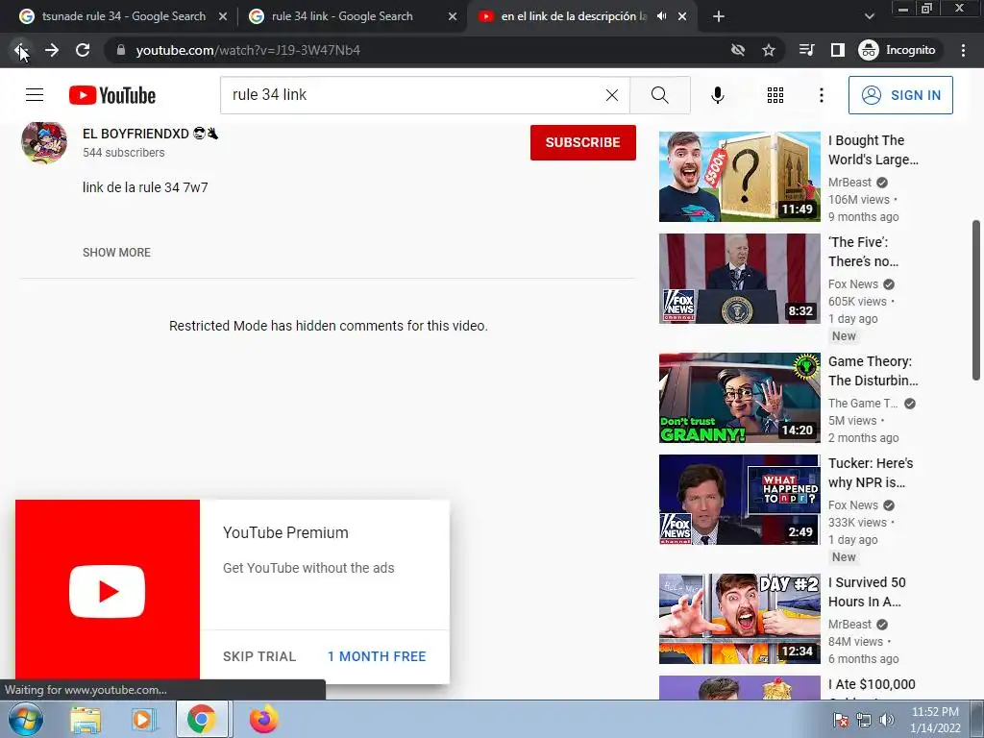Click the third-party cookies blocked eye icon
Viewport: 984px width, 738px height.
point(738,50)
